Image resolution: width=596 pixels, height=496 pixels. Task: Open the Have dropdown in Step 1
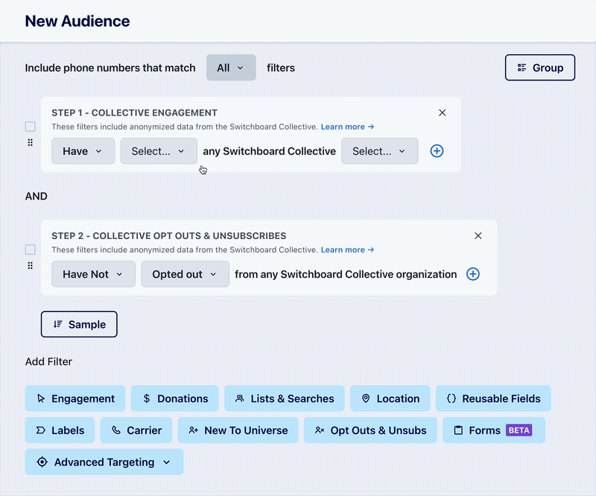pos(83,151)
